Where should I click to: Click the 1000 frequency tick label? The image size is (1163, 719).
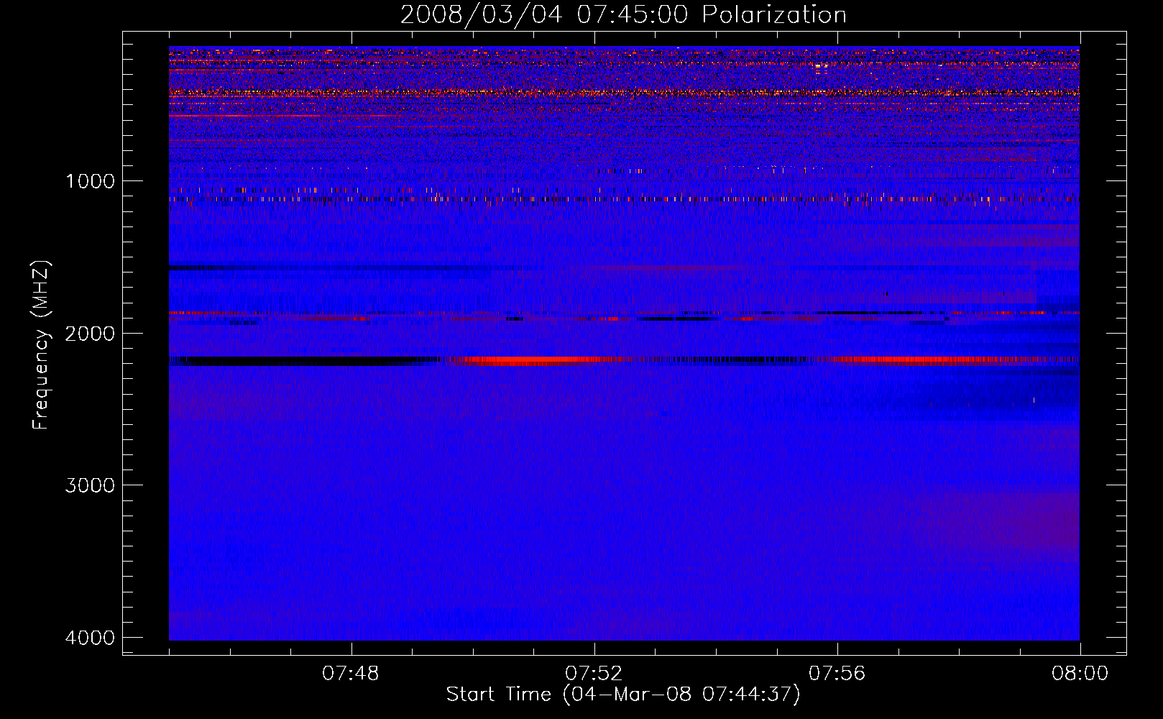tap(90, 181)
